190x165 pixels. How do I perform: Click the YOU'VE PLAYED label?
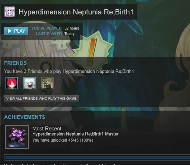pos(46,28)
